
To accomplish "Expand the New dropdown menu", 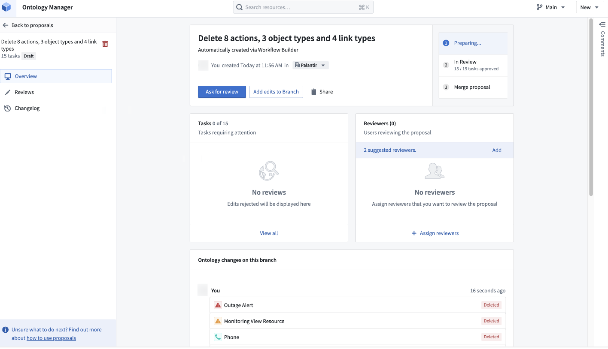I will tap(589, 7).
